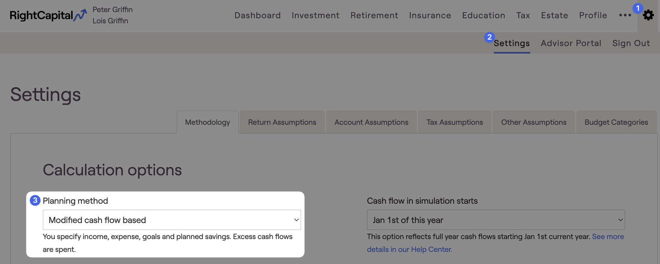Switch to the Return Assumptions tab
Screen dimensions: 660x264
tap(282, 122)
